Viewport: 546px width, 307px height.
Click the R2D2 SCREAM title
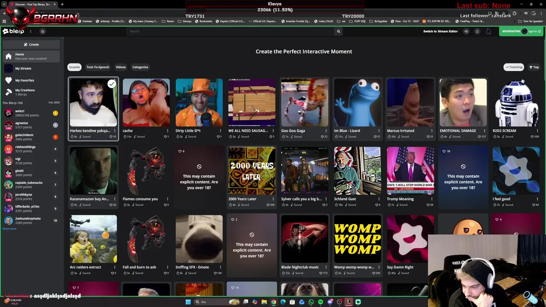504,130
